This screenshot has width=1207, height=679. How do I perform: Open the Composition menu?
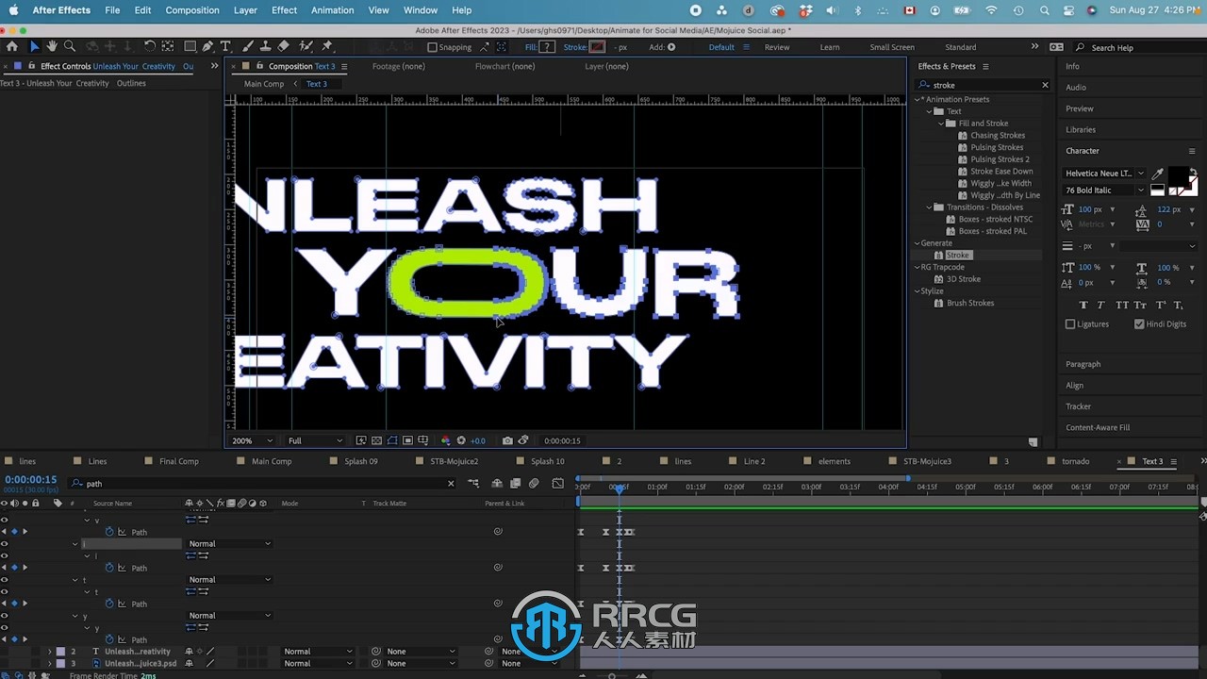[192, 10]
